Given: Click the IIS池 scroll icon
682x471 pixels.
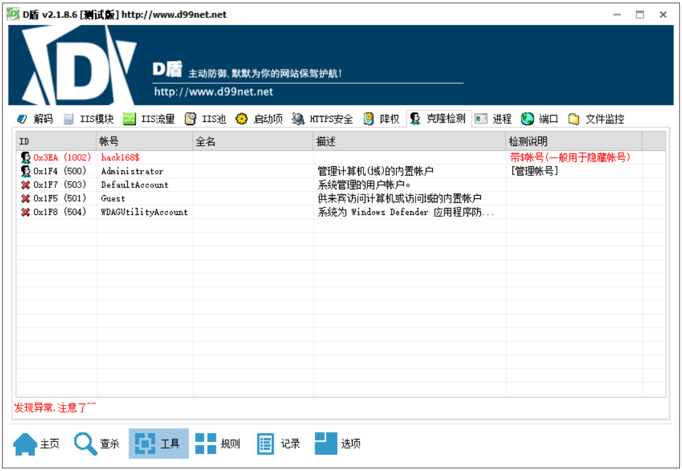Looking at the screenshot, I should pyautogui.click(x=190, y=119).
